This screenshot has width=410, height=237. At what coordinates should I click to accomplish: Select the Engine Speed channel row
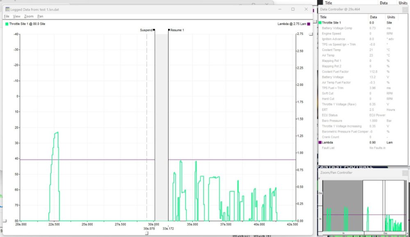tap(331, 34)
